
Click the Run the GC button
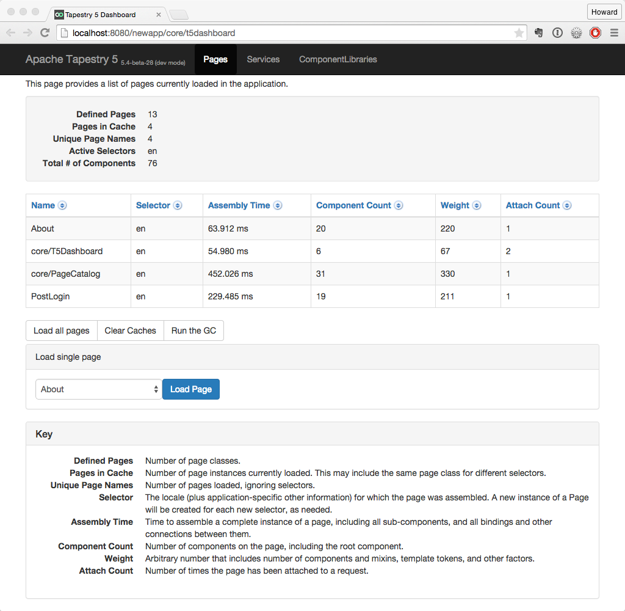click(193, 331)
